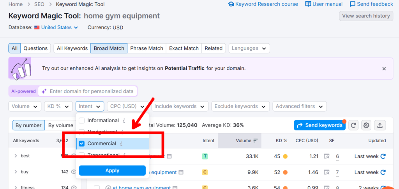399x189 pixels.
Task: Select the All filter tab
Action: (x=14, y=48)
